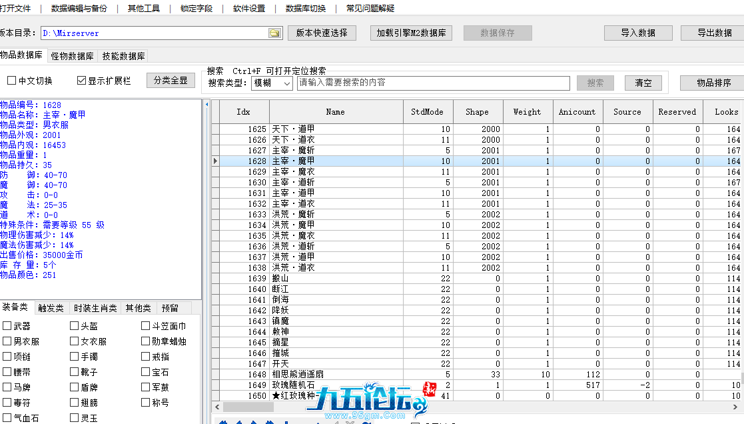Click the left arrow of horizontal scrollbar
The height and width of the screenshot is (424, 744).
point(216,406)
